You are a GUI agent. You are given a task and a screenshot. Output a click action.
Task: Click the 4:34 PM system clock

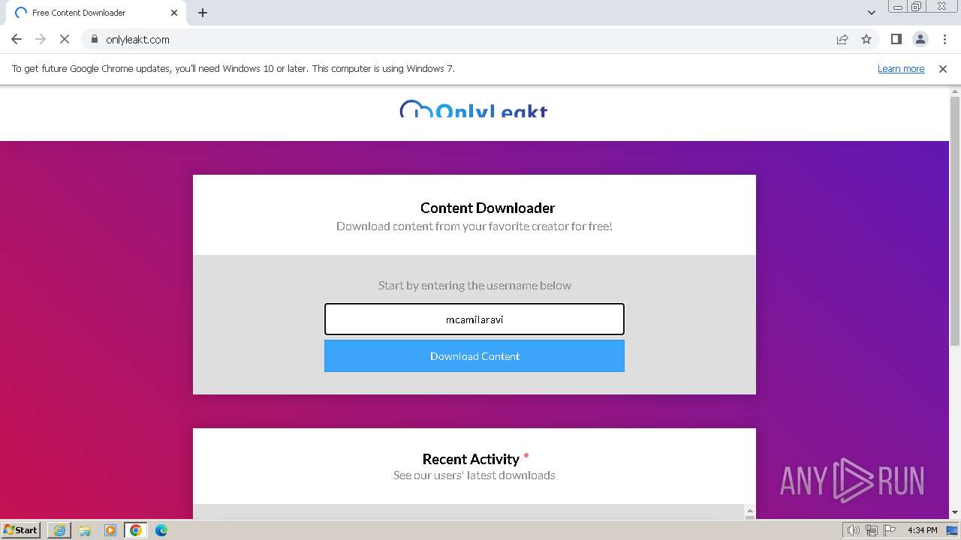click(922, 530)
